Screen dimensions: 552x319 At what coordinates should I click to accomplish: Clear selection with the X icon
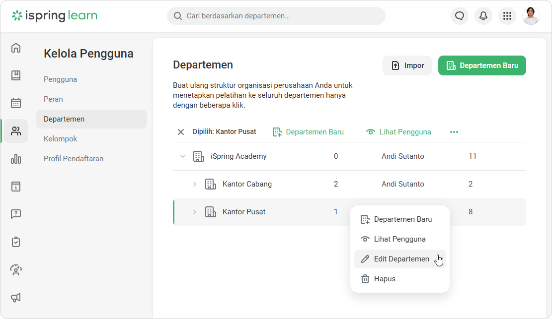click(x=181, y=132)
